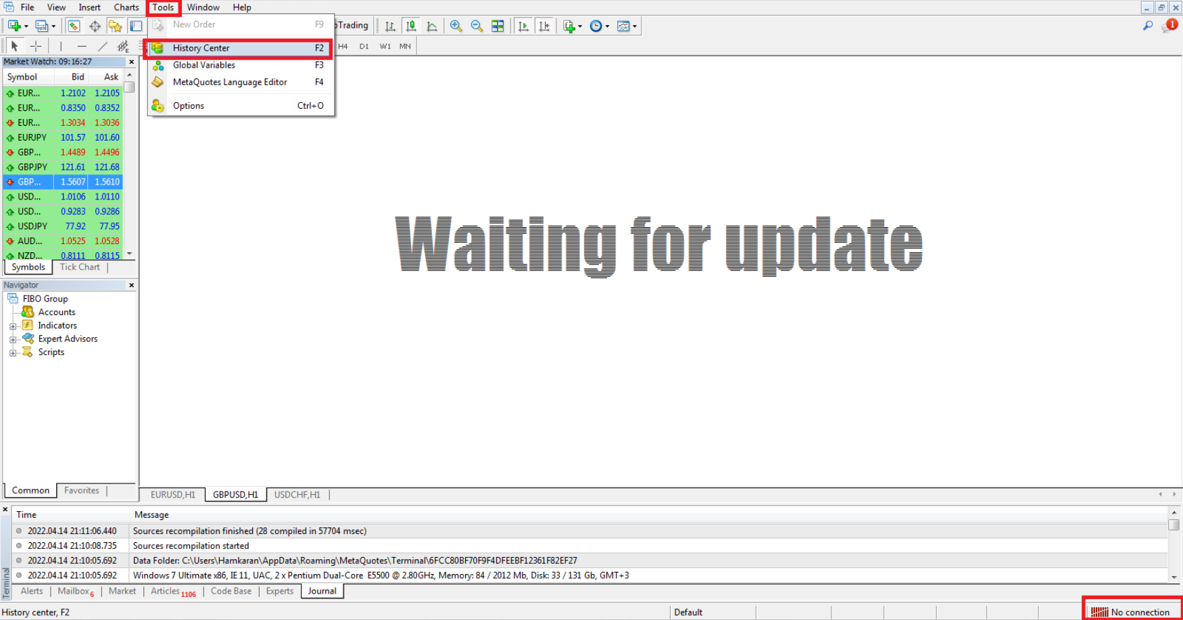Open the Profiles toolbar icon
Screen dimensions: 1183x620
click(x=42, y=26)
